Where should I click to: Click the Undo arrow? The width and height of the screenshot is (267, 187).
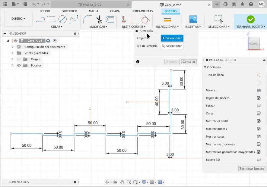coord(34,4)
